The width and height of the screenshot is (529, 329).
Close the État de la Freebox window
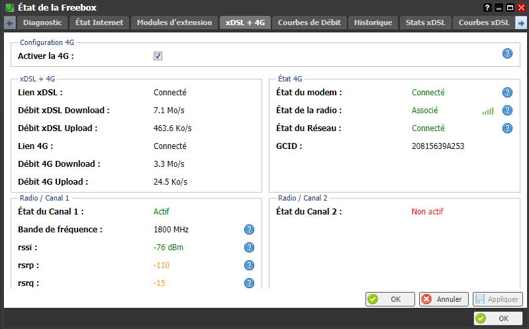pos(521,7)
